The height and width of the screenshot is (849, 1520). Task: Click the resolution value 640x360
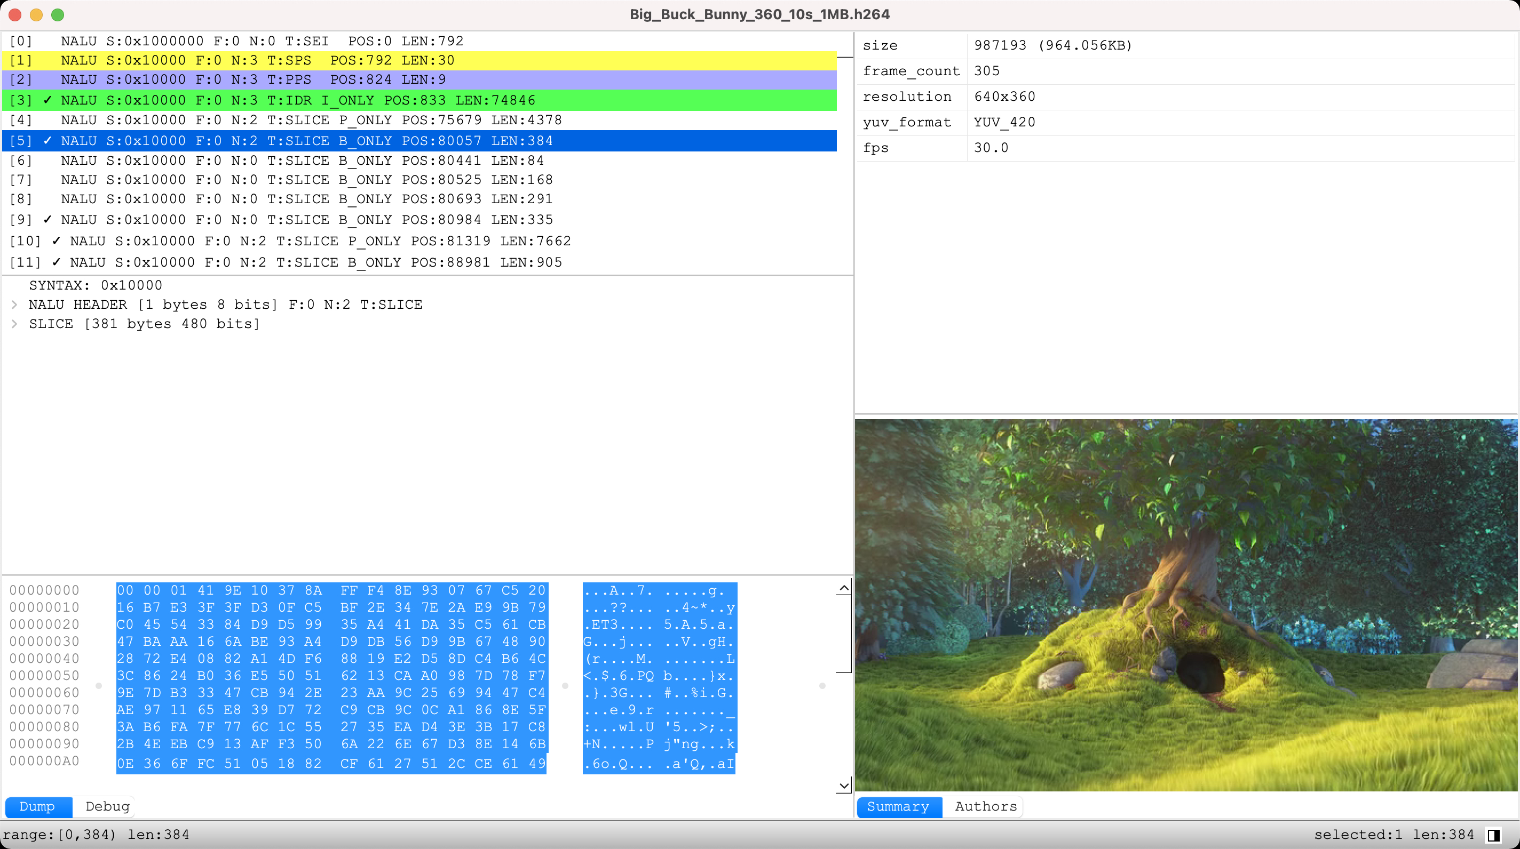pyautogui.click(x=1004, y=97)
